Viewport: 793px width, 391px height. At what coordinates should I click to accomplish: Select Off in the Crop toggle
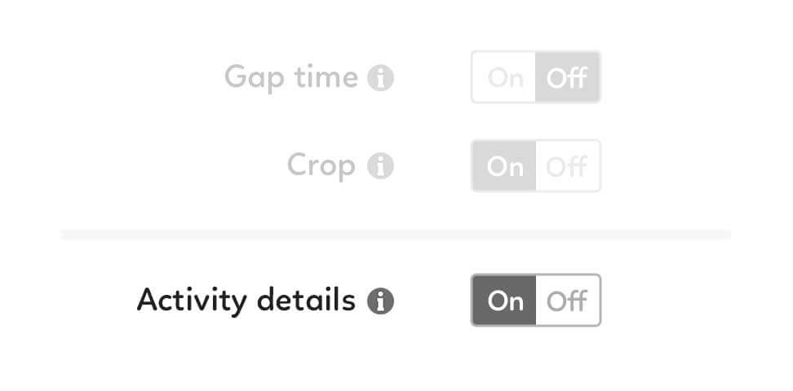[568, 165]
